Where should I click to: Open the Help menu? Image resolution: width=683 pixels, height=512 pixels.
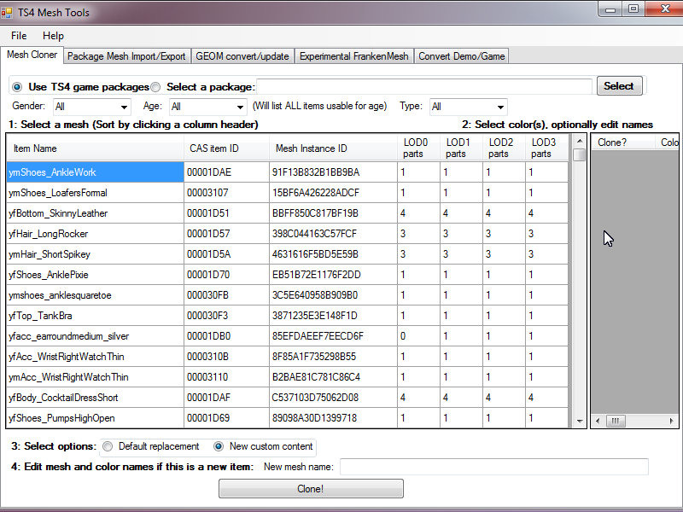[x=53, y=36]
